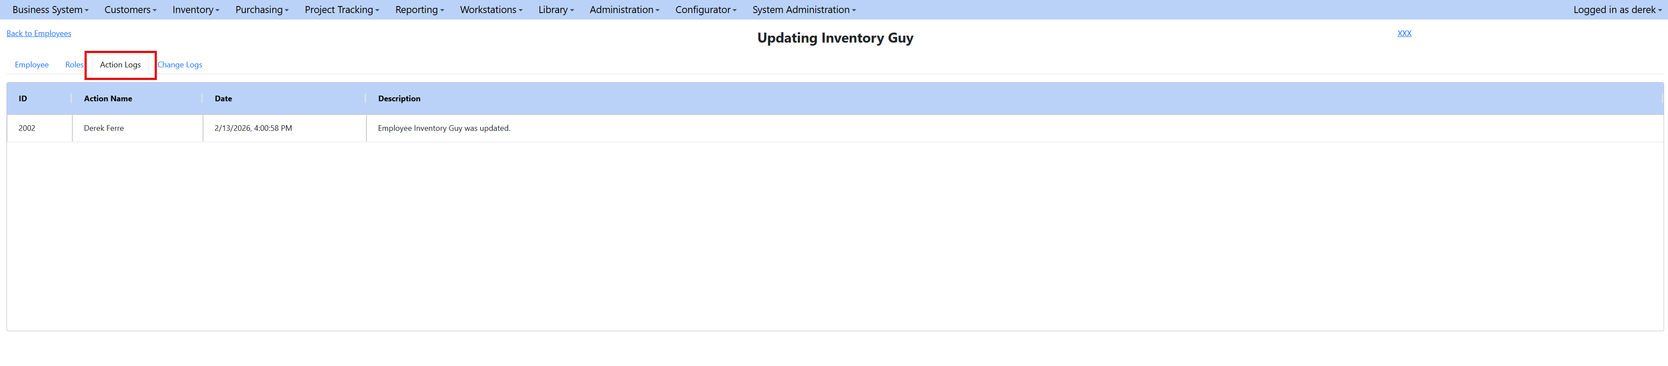Select the log row with ID 2002
The image size is (1668, 366).
[x=27, y=129]
